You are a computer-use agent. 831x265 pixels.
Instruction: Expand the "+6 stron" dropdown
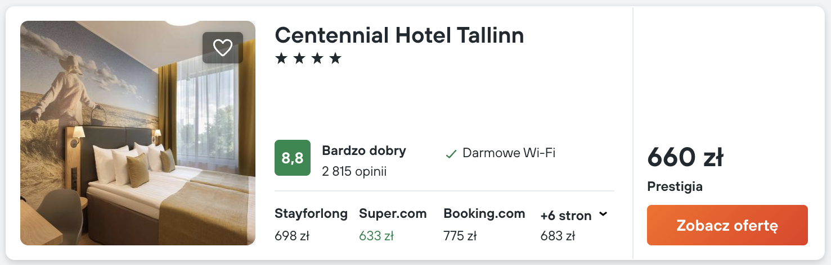pos(573,216)
